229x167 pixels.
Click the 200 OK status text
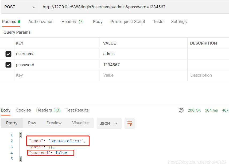[x=194, y=110]
